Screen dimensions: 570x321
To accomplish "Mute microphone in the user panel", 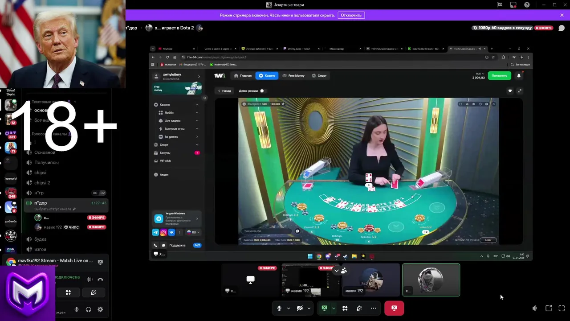I will (77, 309).
